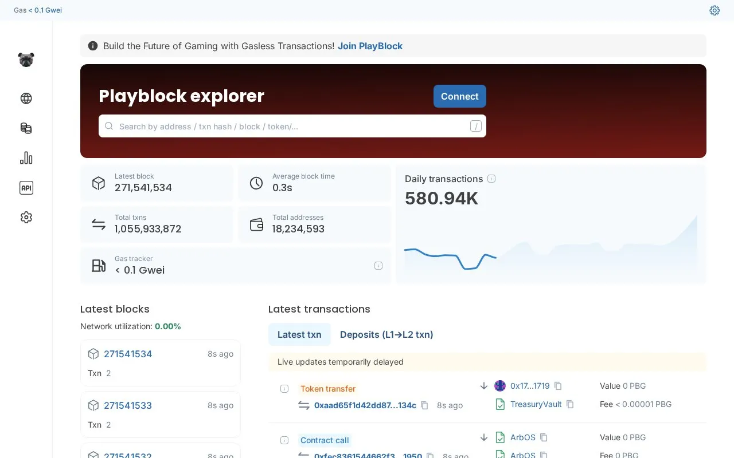This screenshot has width=734, height=458.
Task: Focus the address / txn hash search field
Action: (x=292, y=126)
